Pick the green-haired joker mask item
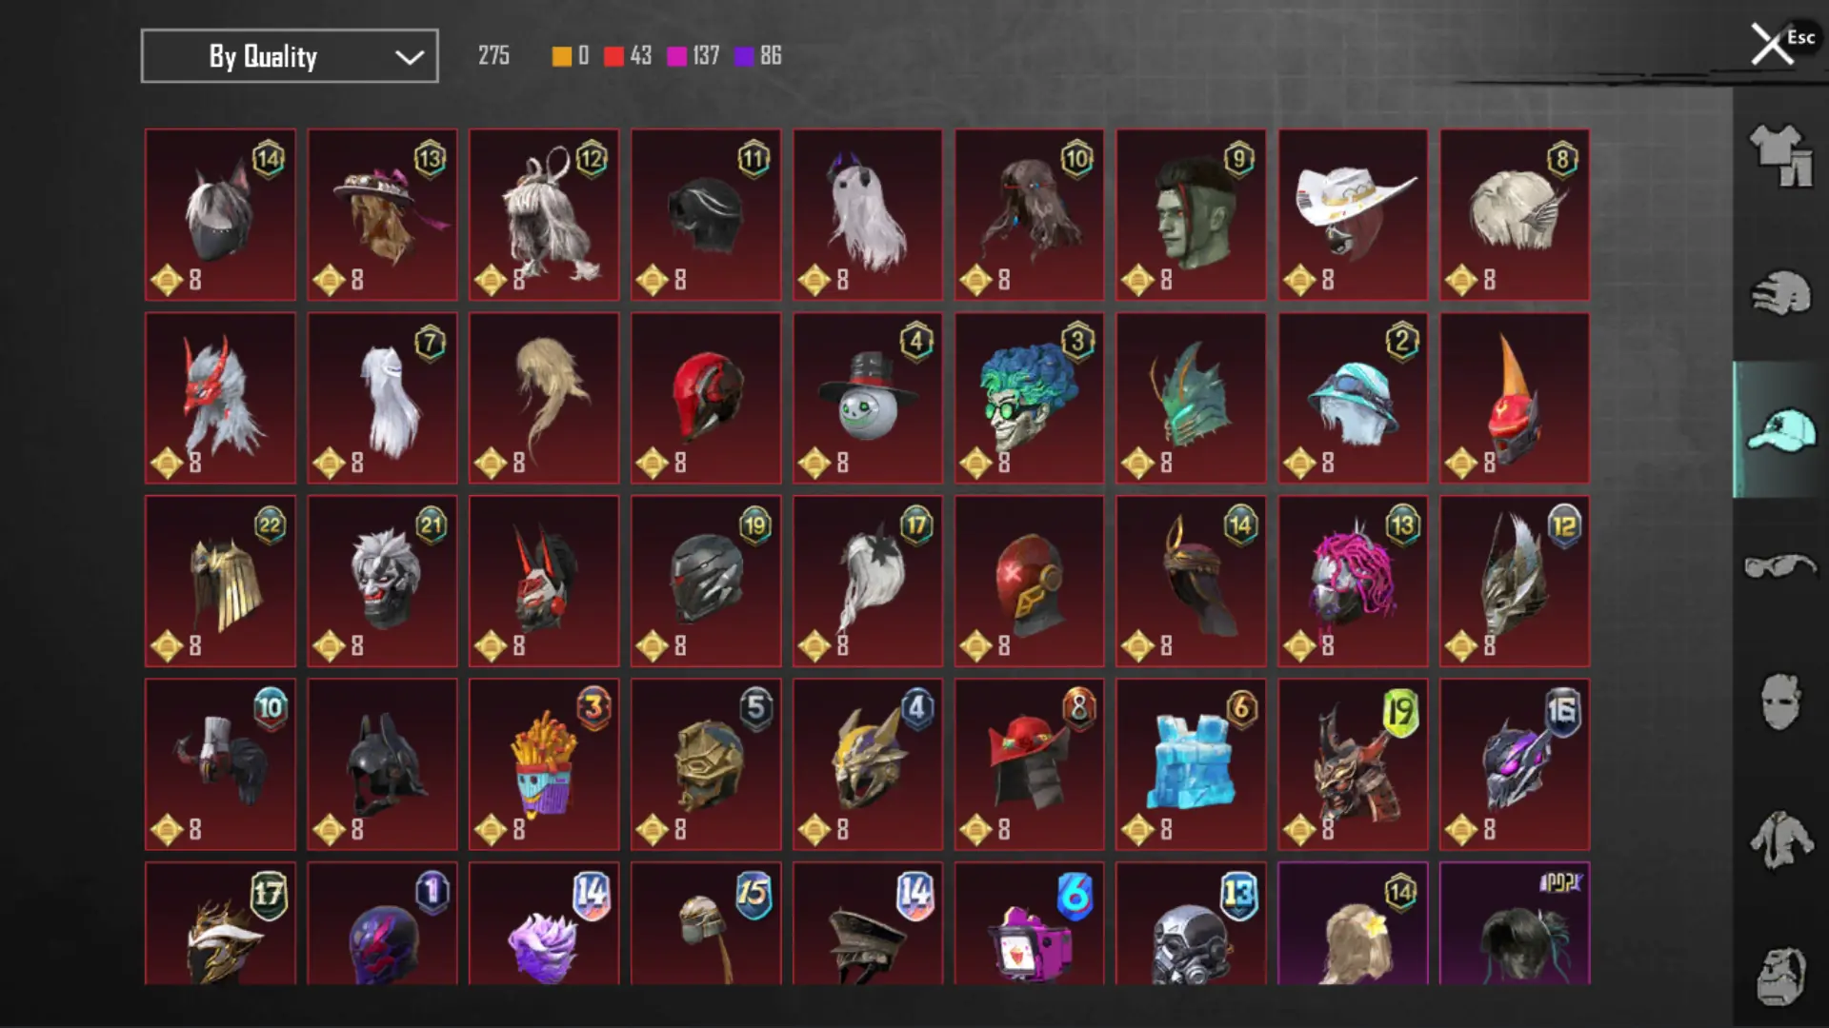The height and width of the screenshot is (1028, 1829). (x=1030, y=398)
